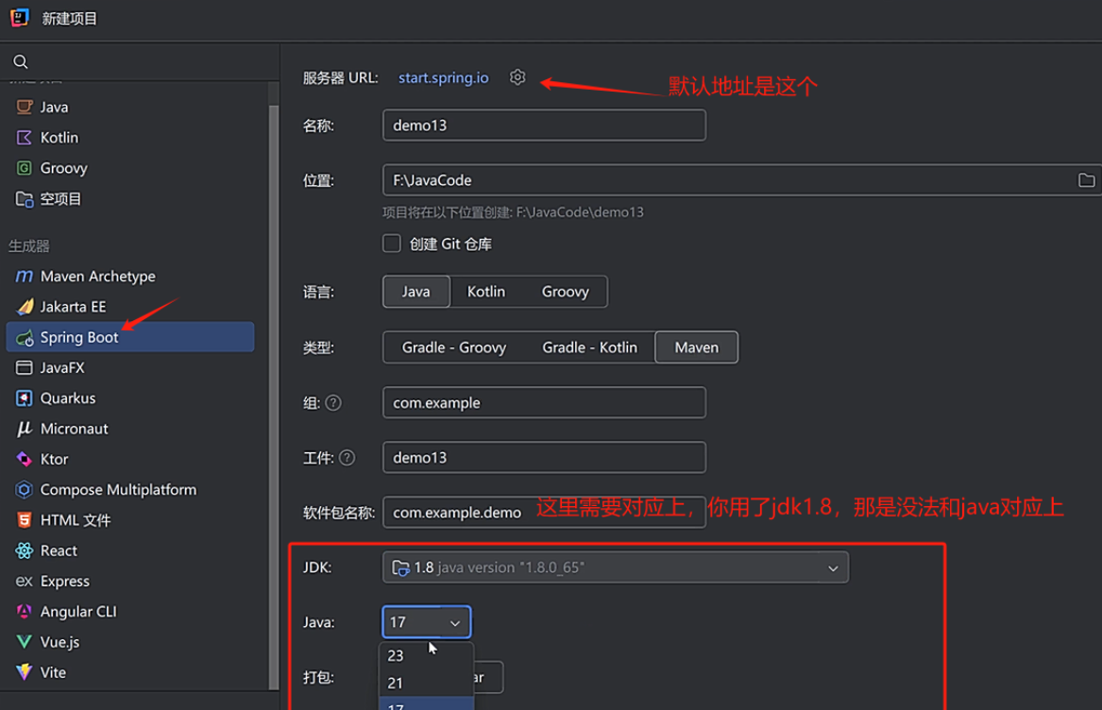This screenshot has height=710, width=1102.
Task: Choose Maven build type
Action: click(x=697, y=347)
